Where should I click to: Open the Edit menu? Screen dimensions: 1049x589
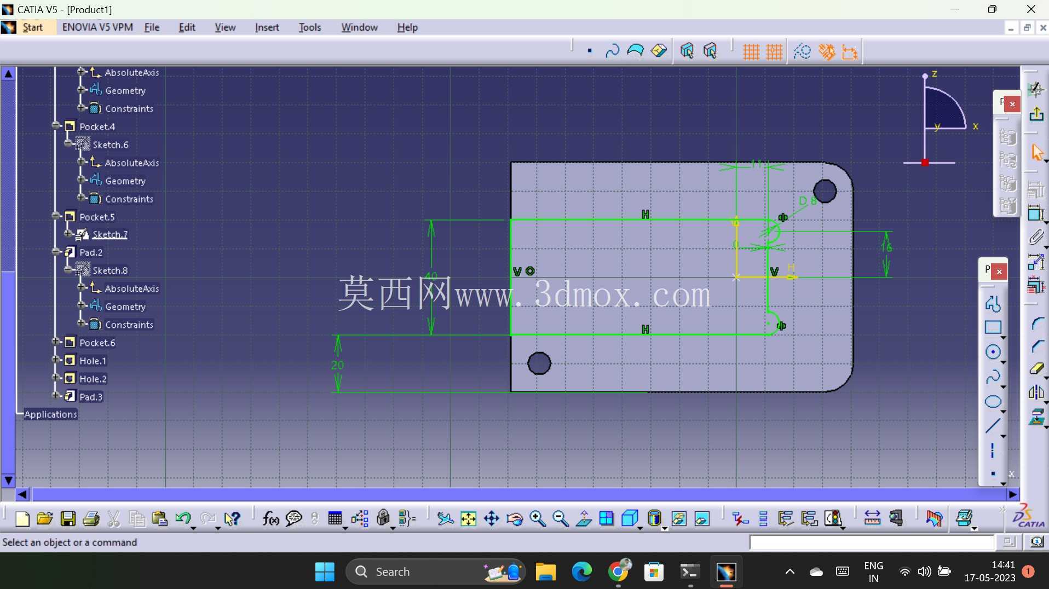187,27
